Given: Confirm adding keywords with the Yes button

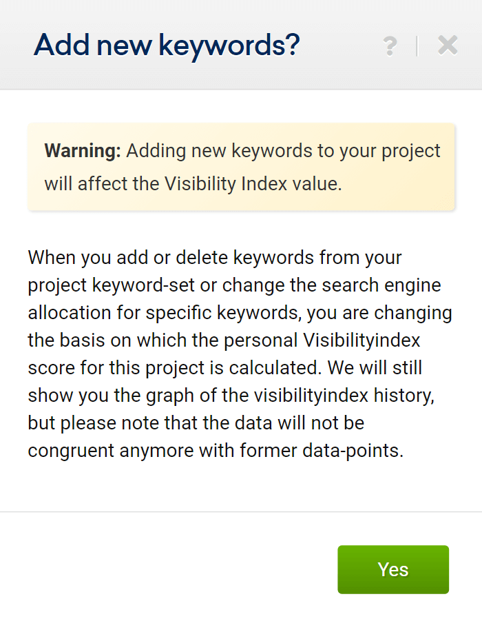Looking at the screenshot, I should coord(393,569).
